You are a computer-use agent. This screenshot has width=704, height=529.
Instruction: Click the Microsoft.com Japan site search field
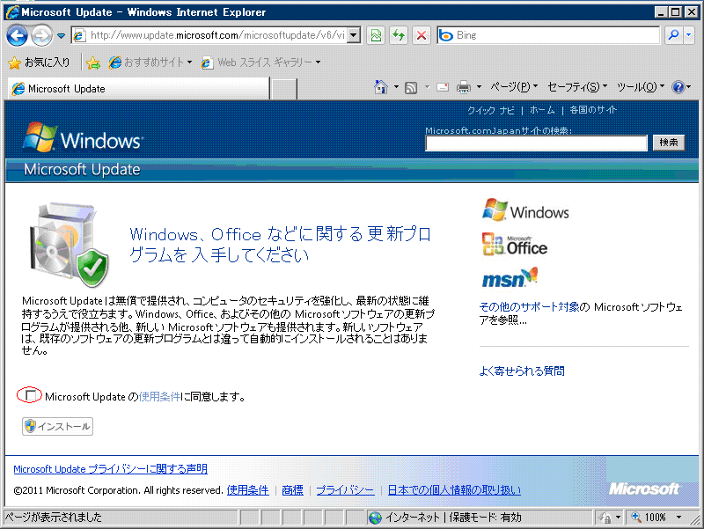[x=536, y=143]
